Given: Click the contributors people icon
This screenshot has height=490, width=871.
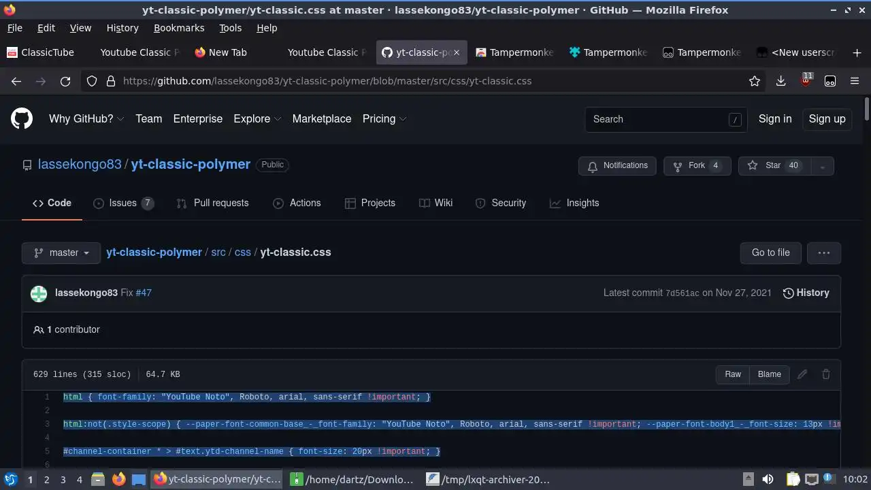Looking at the screenshot, I should coord(38,329).
